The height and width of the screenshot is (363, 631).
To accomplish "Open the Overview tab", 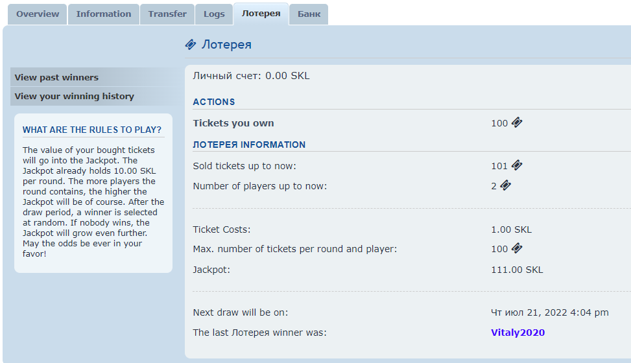I will point(38,14).
